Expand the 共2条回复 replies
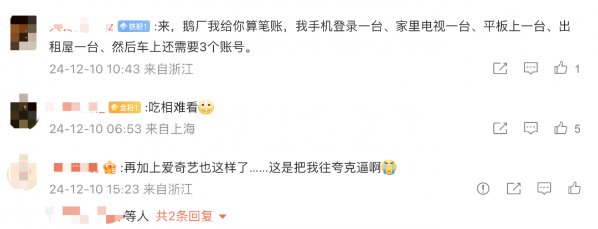Viewport: 598px width, 229px height. tap(184, 216)
